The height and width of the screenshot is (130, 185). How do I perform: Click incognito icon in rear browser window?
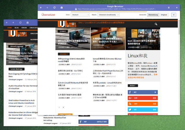27,23
